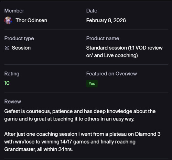Click the Date field label

coord(92,11)
